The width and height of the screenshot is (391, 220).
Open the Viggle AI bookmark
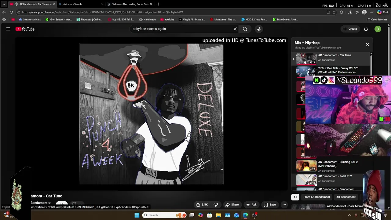coord(192,20)
